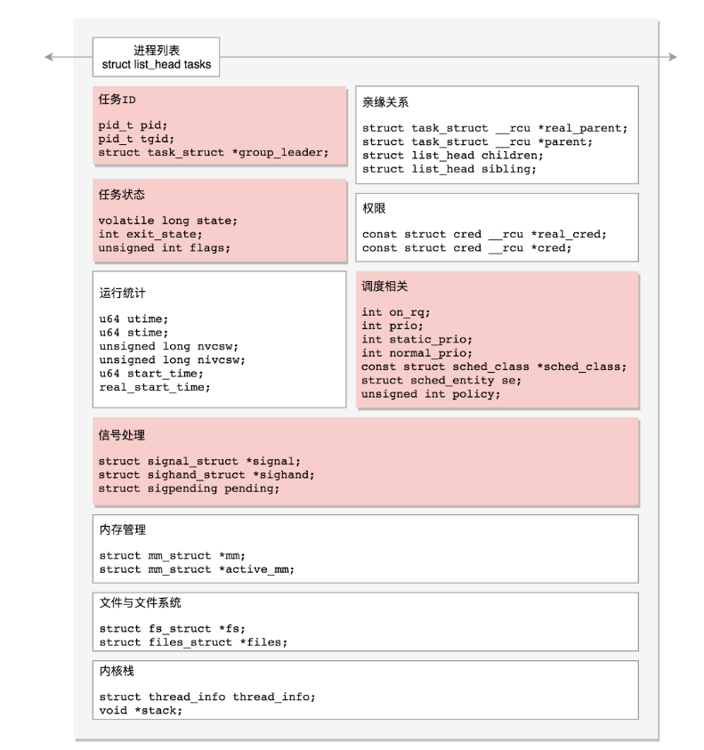Click the 权限 section title
The image size is (704, 750).
[x=374, y=209]
